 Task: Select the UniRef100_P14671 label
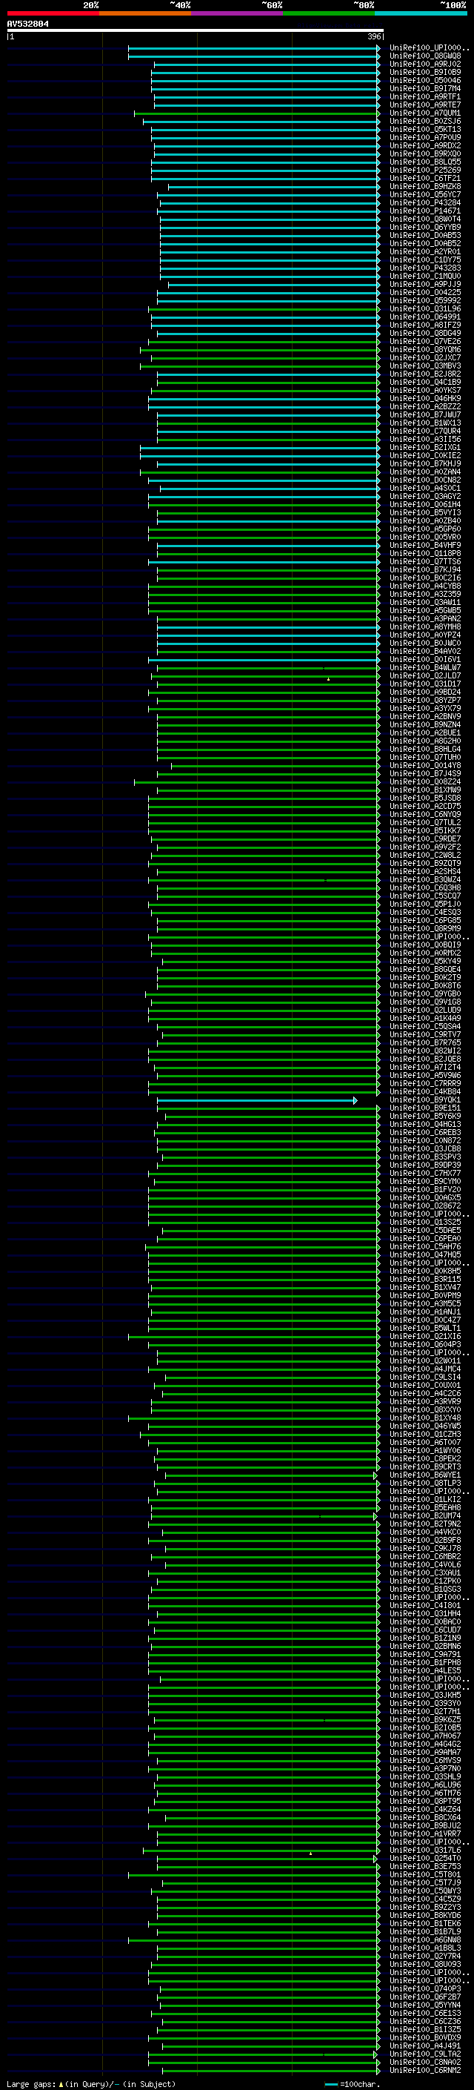pyautogui.click(x=424, y=212)
